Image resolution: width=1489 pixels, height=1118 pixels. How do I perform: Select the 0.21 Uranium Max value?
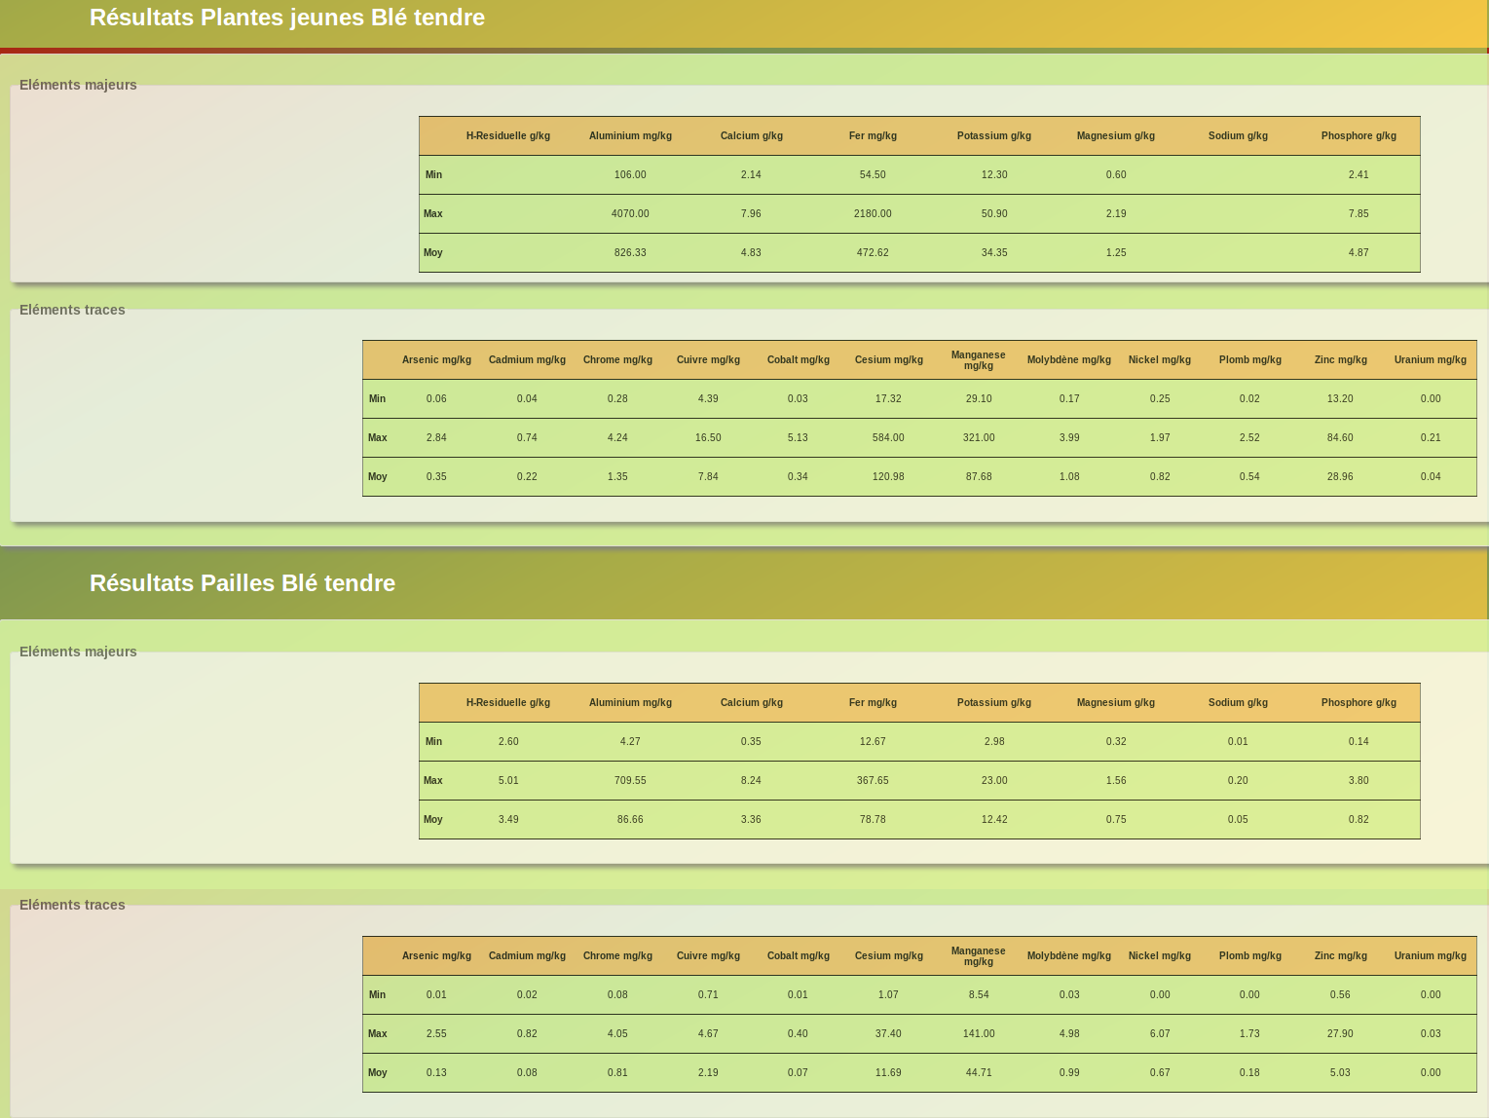1431,437
